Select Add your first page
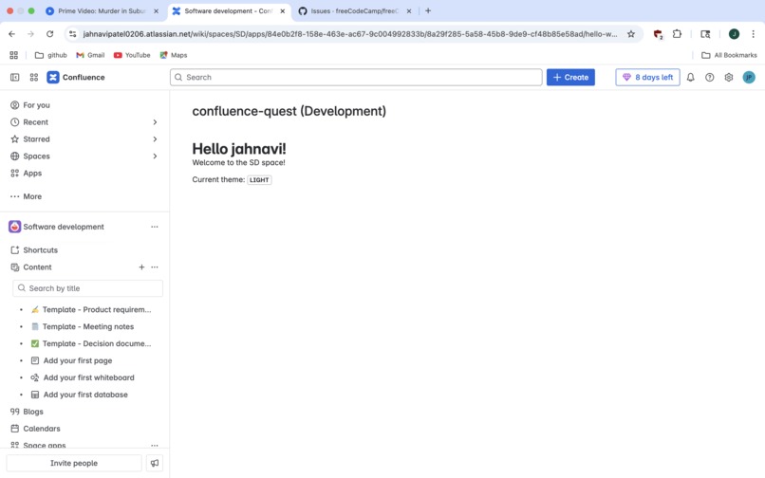 72,360
